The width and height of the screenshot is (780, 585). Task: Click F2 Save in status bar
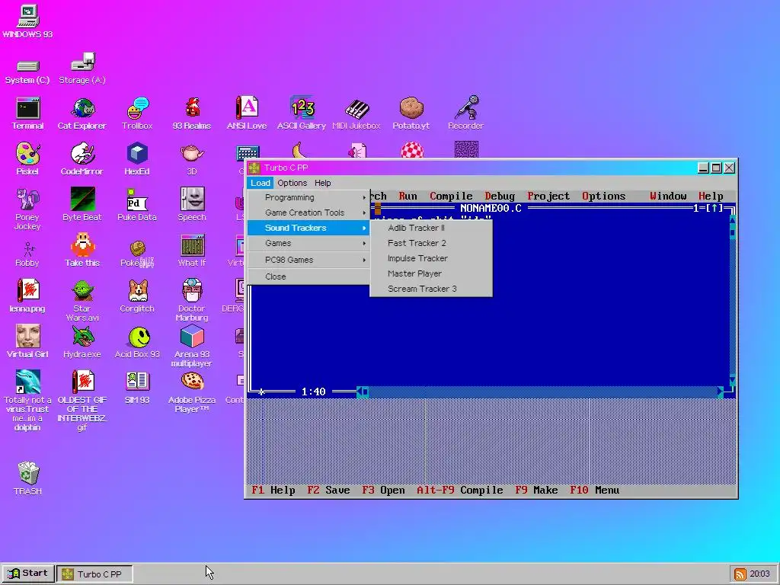(328, 490)
